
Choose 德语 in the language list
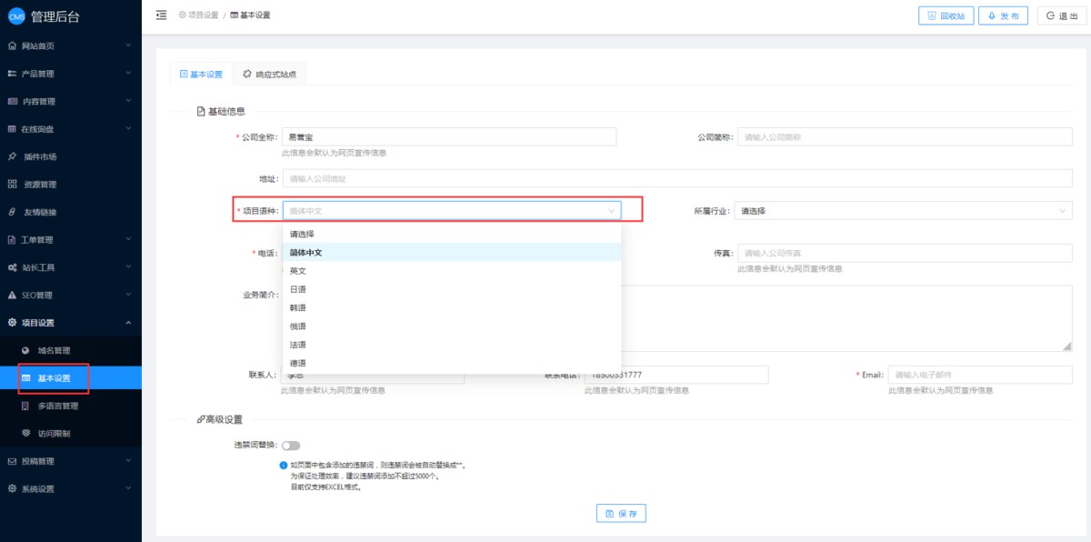click(452, 363)
